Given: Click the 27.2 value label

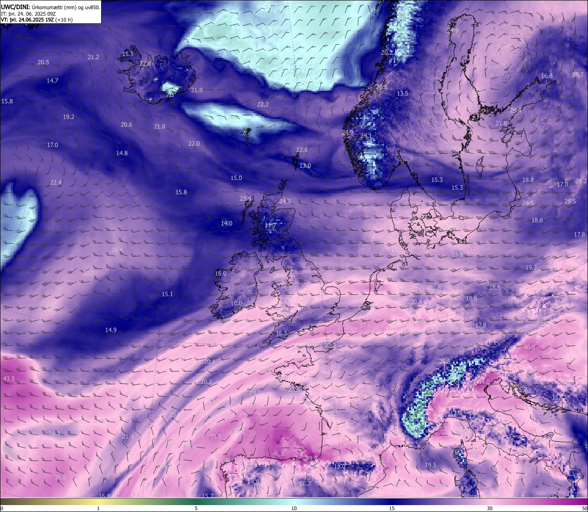Looking at the screenshot, I should (x=89, y=273).
